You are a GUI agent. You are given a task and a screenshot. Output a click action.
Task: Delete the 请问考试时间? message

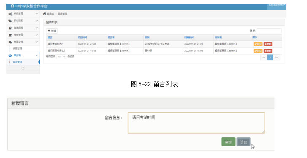tap(268, 44)
